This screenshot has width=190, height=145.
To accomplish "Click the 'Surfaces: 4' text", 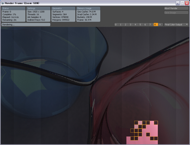I will (58, 12).
